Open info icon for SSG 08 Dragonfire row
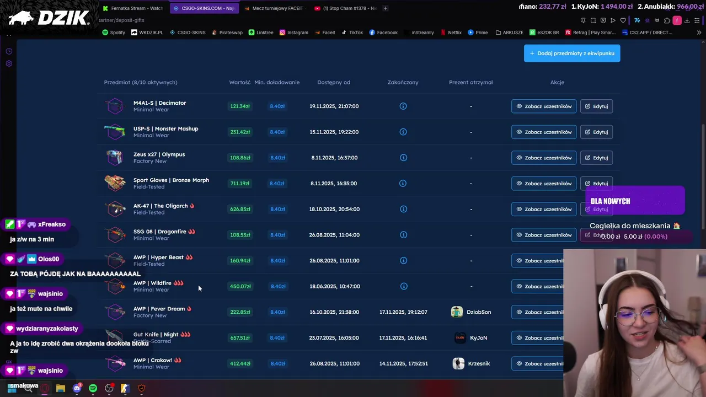Screen dimensions: 706x397 [x=403, y=235]
